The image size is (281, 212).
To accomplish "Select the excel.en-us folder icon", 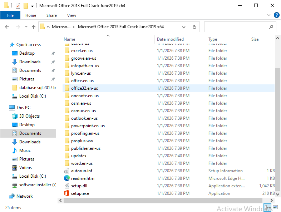I will [67, 51].
